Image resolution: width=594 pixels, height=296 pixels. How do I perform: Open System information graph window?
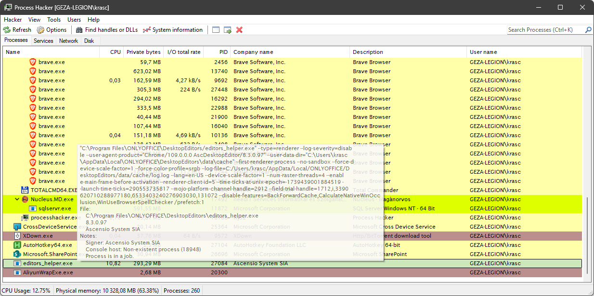(173, 30)
